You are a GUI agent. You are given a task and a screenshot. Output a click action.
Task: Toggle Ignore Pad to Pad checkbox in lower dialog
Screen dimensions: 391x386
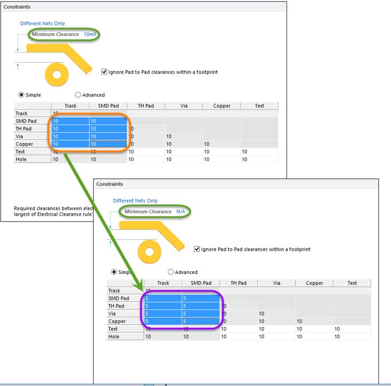(x=197, y=249)
